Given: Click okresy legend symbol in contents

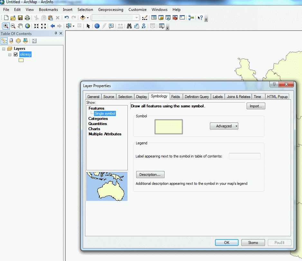Looking at the screenshot, I should pyautogui.click(x=21, y=60).
